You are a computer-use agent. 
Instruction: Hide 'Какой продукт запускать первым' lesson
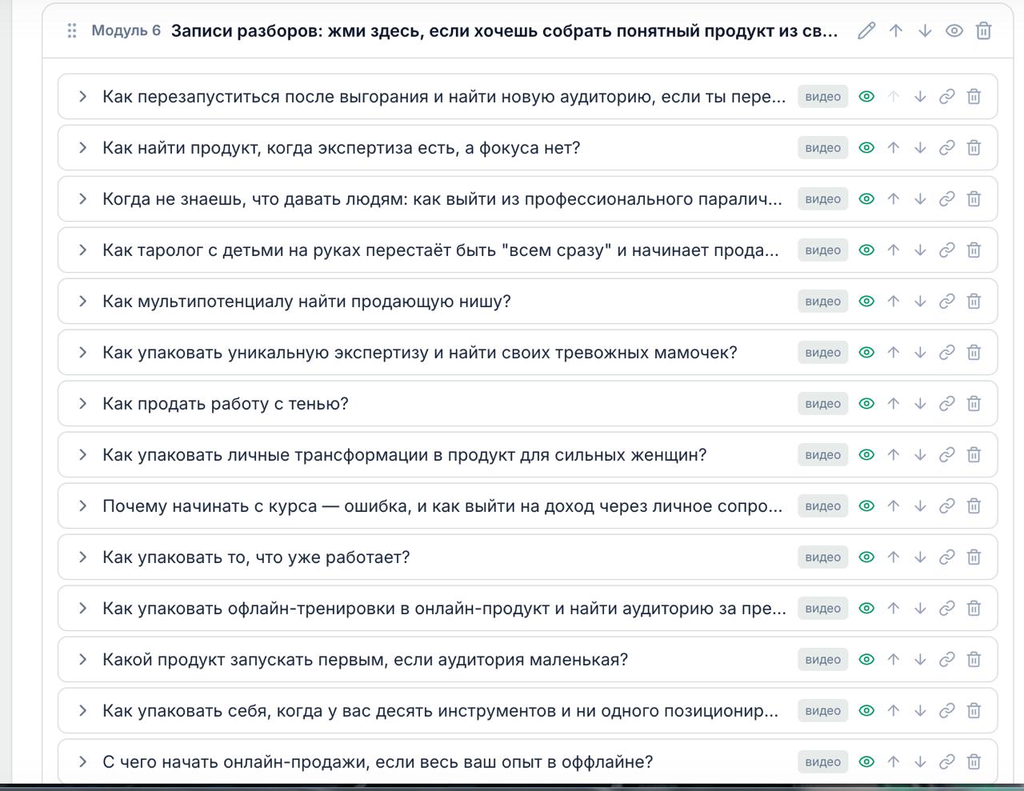pyautogui.click(x=866, y=660)
